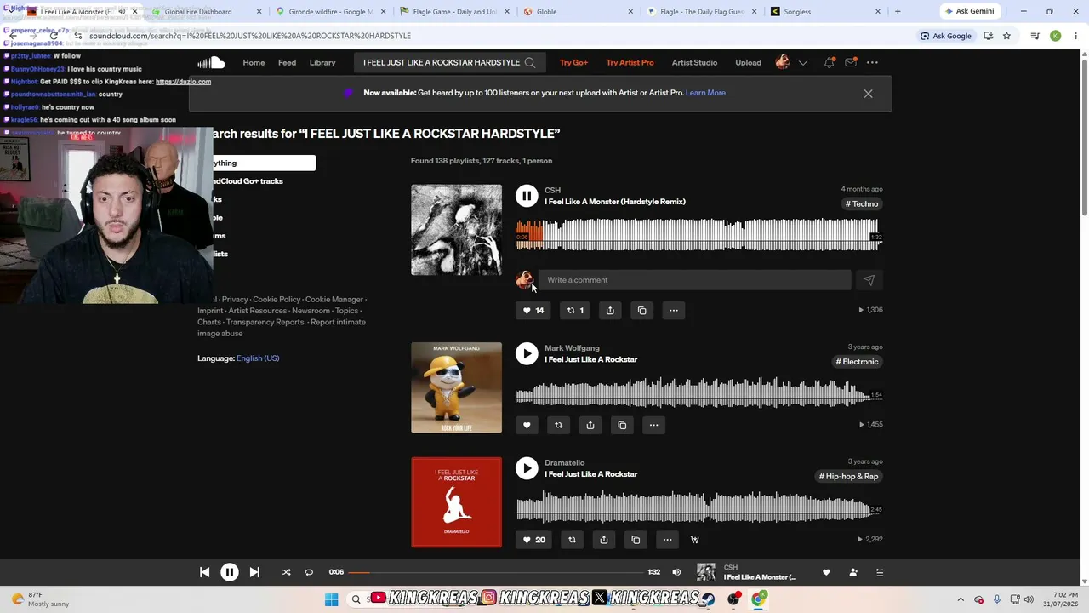Click the buy cart icon on Dramatello track

tap(695, 540)
